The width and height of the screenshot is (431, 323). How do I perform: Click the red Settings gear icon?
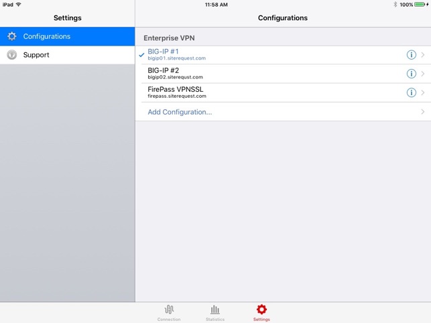coord(261,310)
